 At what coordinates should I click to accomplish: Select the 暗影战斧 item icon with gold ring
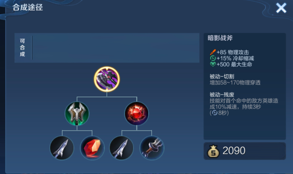(x=107, y=79)
